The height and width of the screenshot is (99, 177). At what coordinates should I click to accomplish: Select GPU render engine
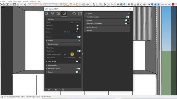[77, 23]
